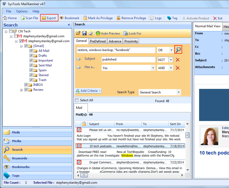Uncheck the INBOX folder checkbox
Image resolution: width=229 pixels, height=188 pixels.
coord(26,85)
